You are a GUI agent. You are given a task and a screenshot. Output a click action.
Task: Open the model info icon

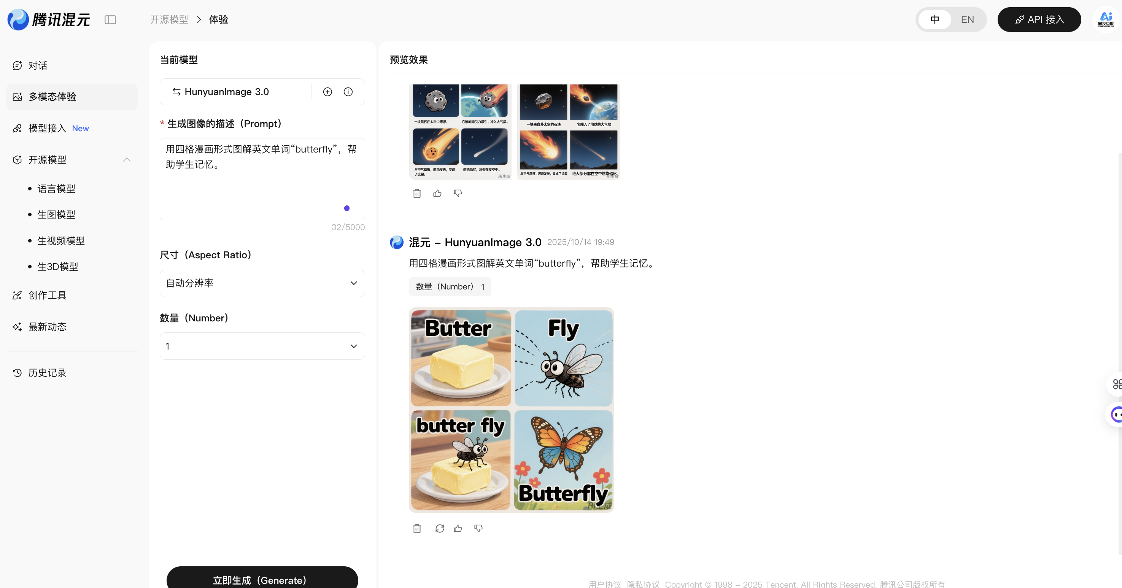pos(348,92)
